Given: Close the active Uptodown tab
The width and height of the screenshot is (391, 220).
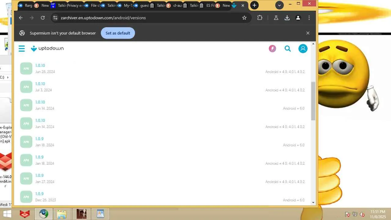Looking at the screenshot, I should click(x=243, y=5).
